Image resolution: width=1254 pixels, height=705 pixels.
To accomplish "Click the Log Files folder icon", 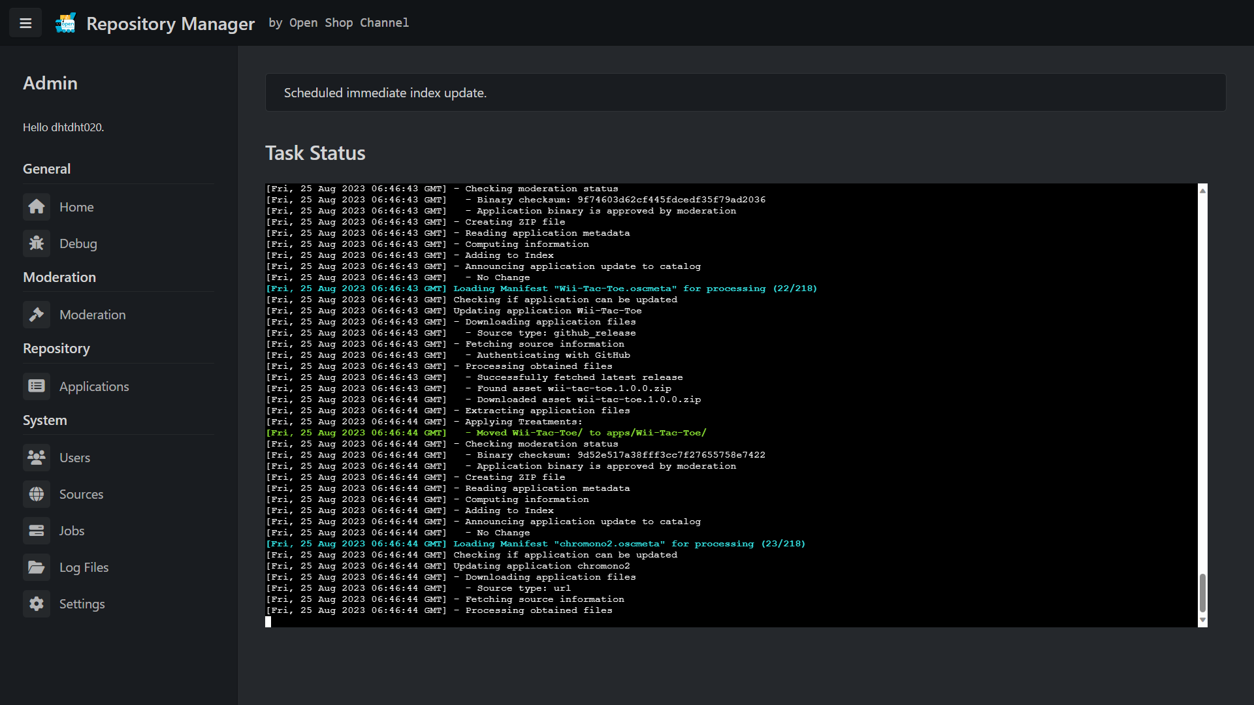I will 37,567.
